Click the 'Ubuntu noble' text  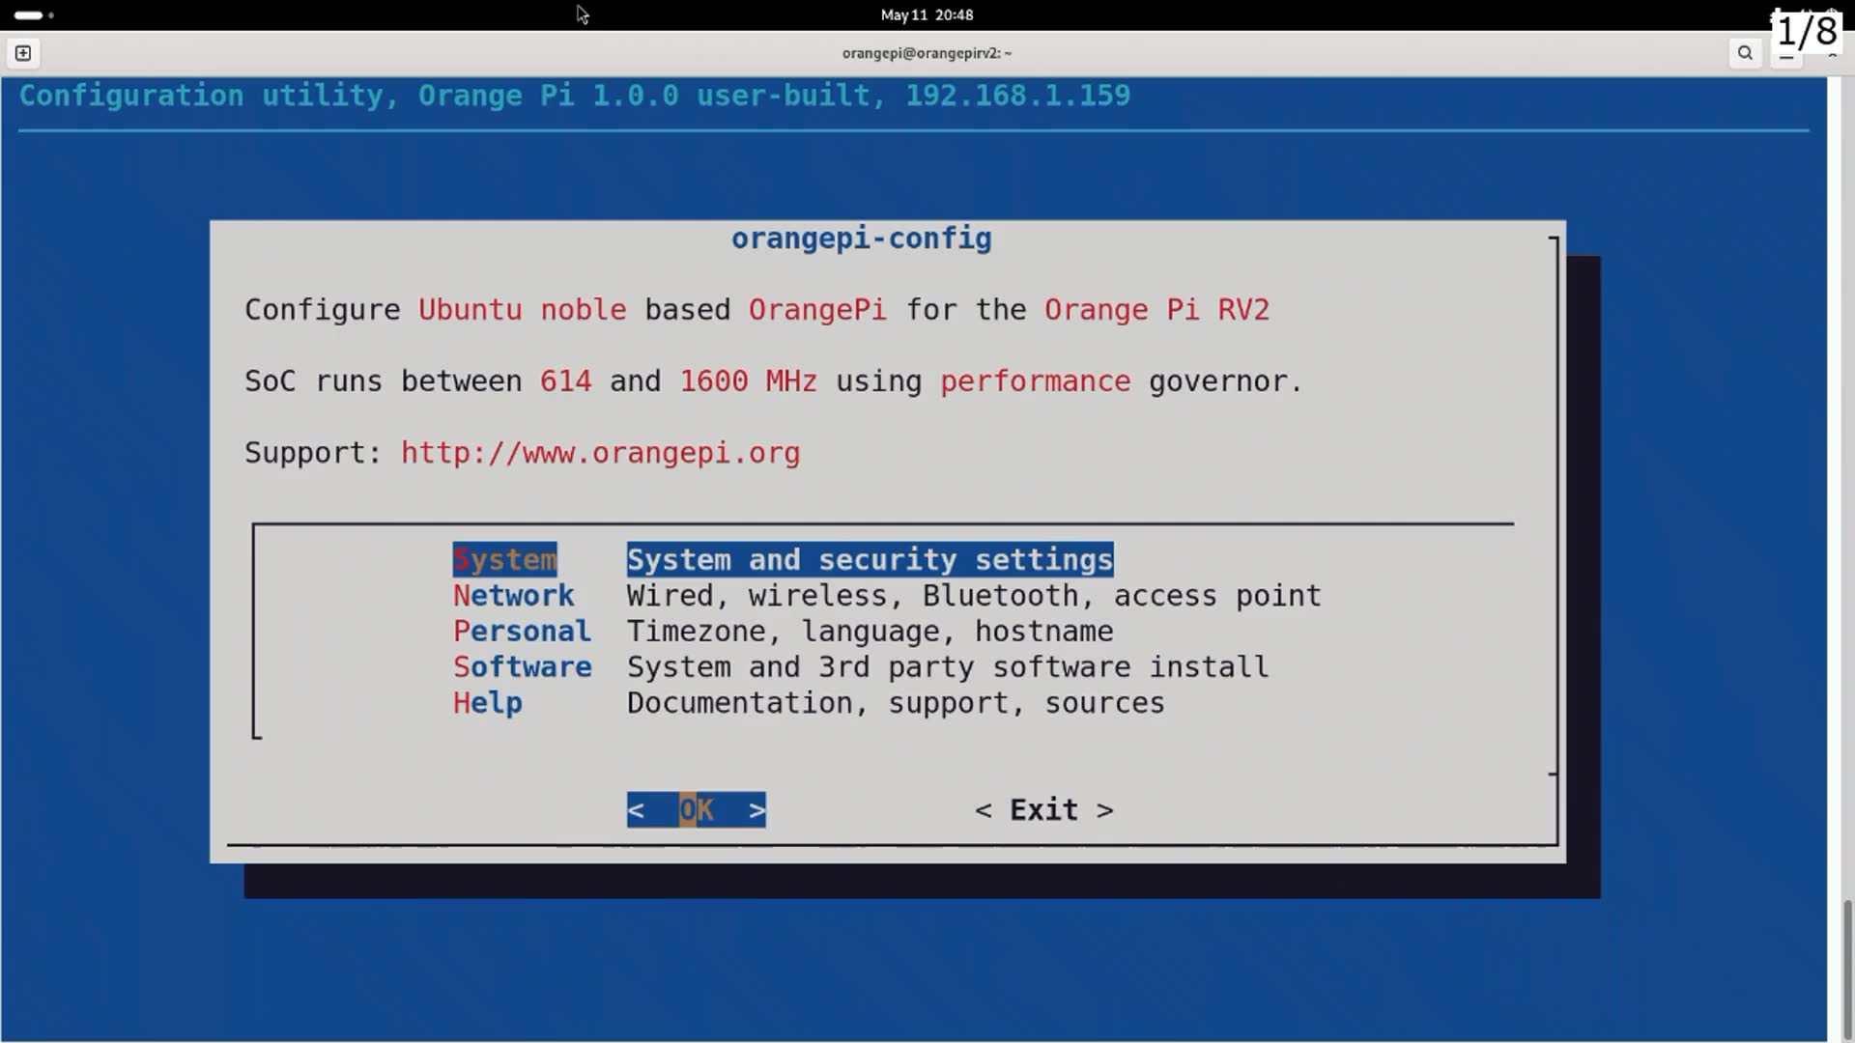tap(522, 309)
